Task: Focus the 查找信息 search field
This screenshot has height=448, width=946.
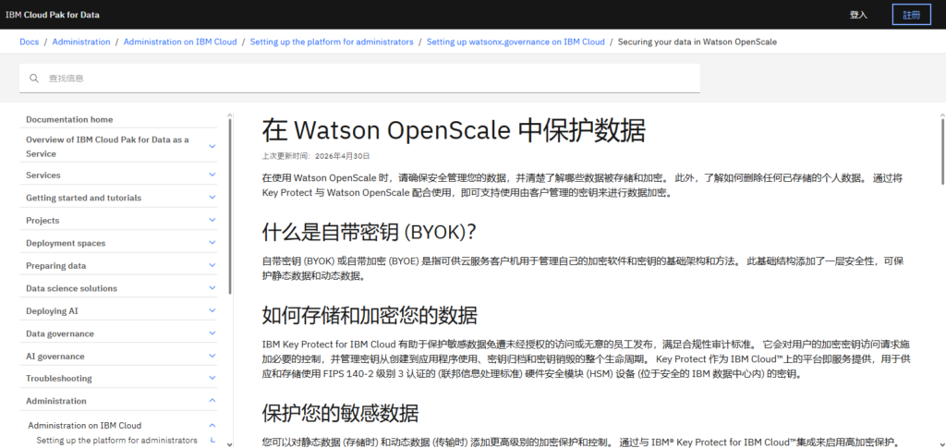Action: (x=359, y=79)
